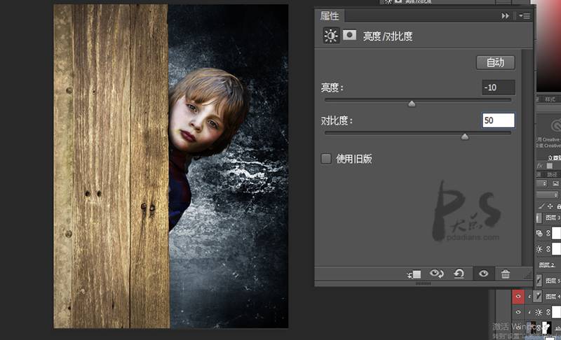The height and width of the screenshot is (340, 561).
Task: Open the blend mode dropdown in Layers
Action: pyautogui.click(x=548, y=194)
